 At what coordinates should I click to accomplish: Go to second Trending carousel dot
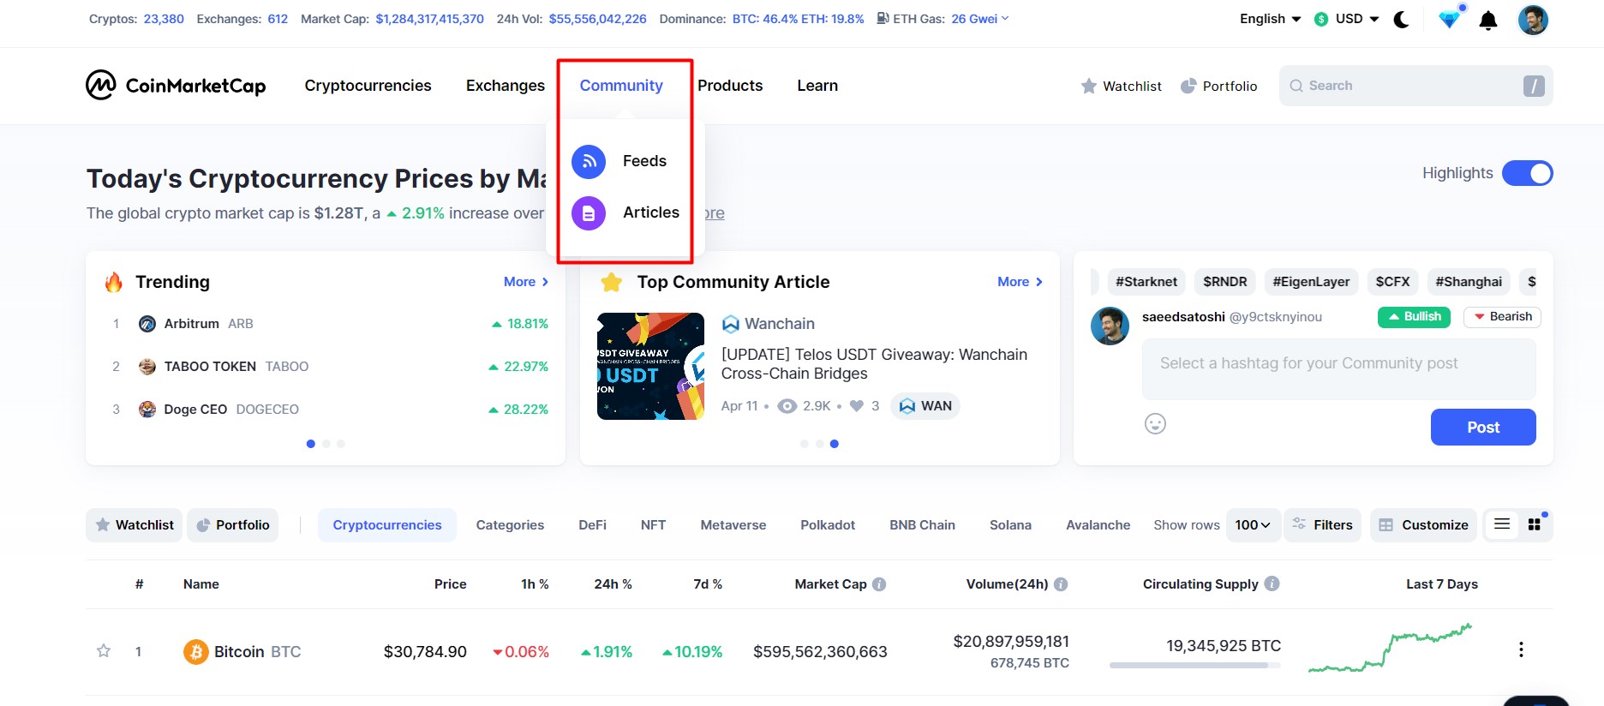pos(326,444)
